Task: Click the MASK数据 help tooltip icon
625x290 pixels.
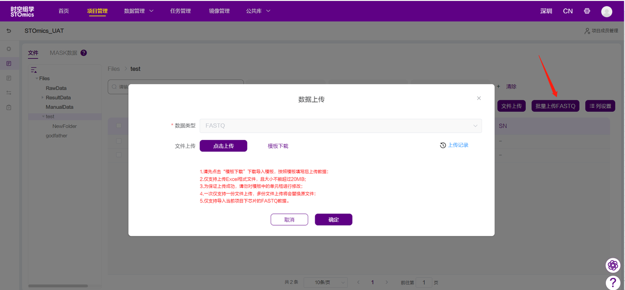Action: tap(83, 53)
